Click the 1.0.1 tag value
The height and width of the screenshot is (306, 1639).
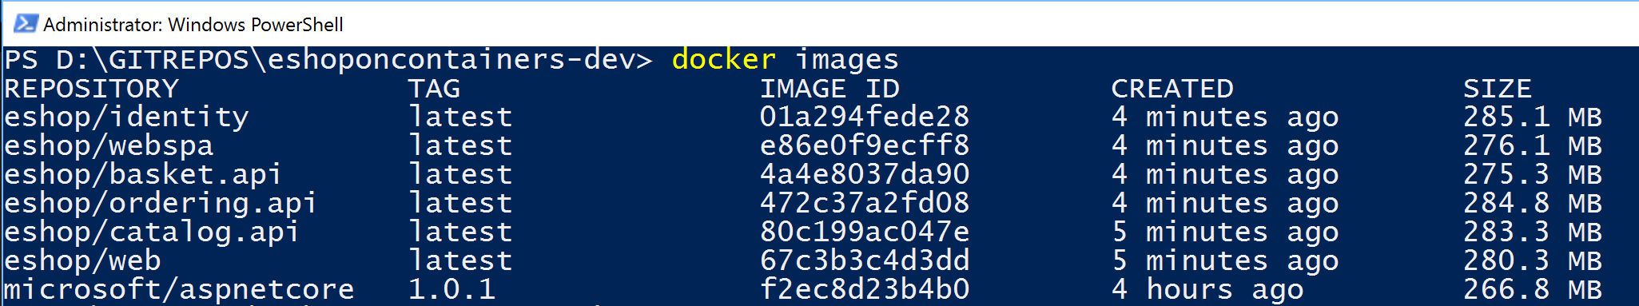pos(452,289)
